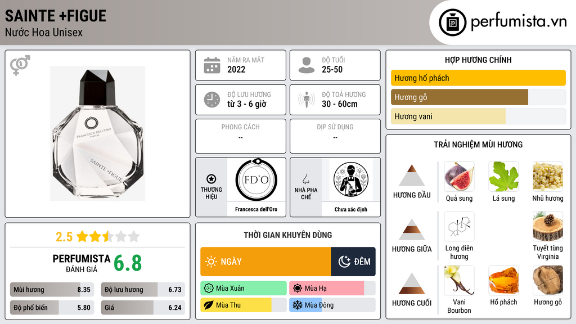The height and width of the screenshot is (324, 576).
Task: Click the snowflake icon for Mùa Đông
Action: pos(298,305)
